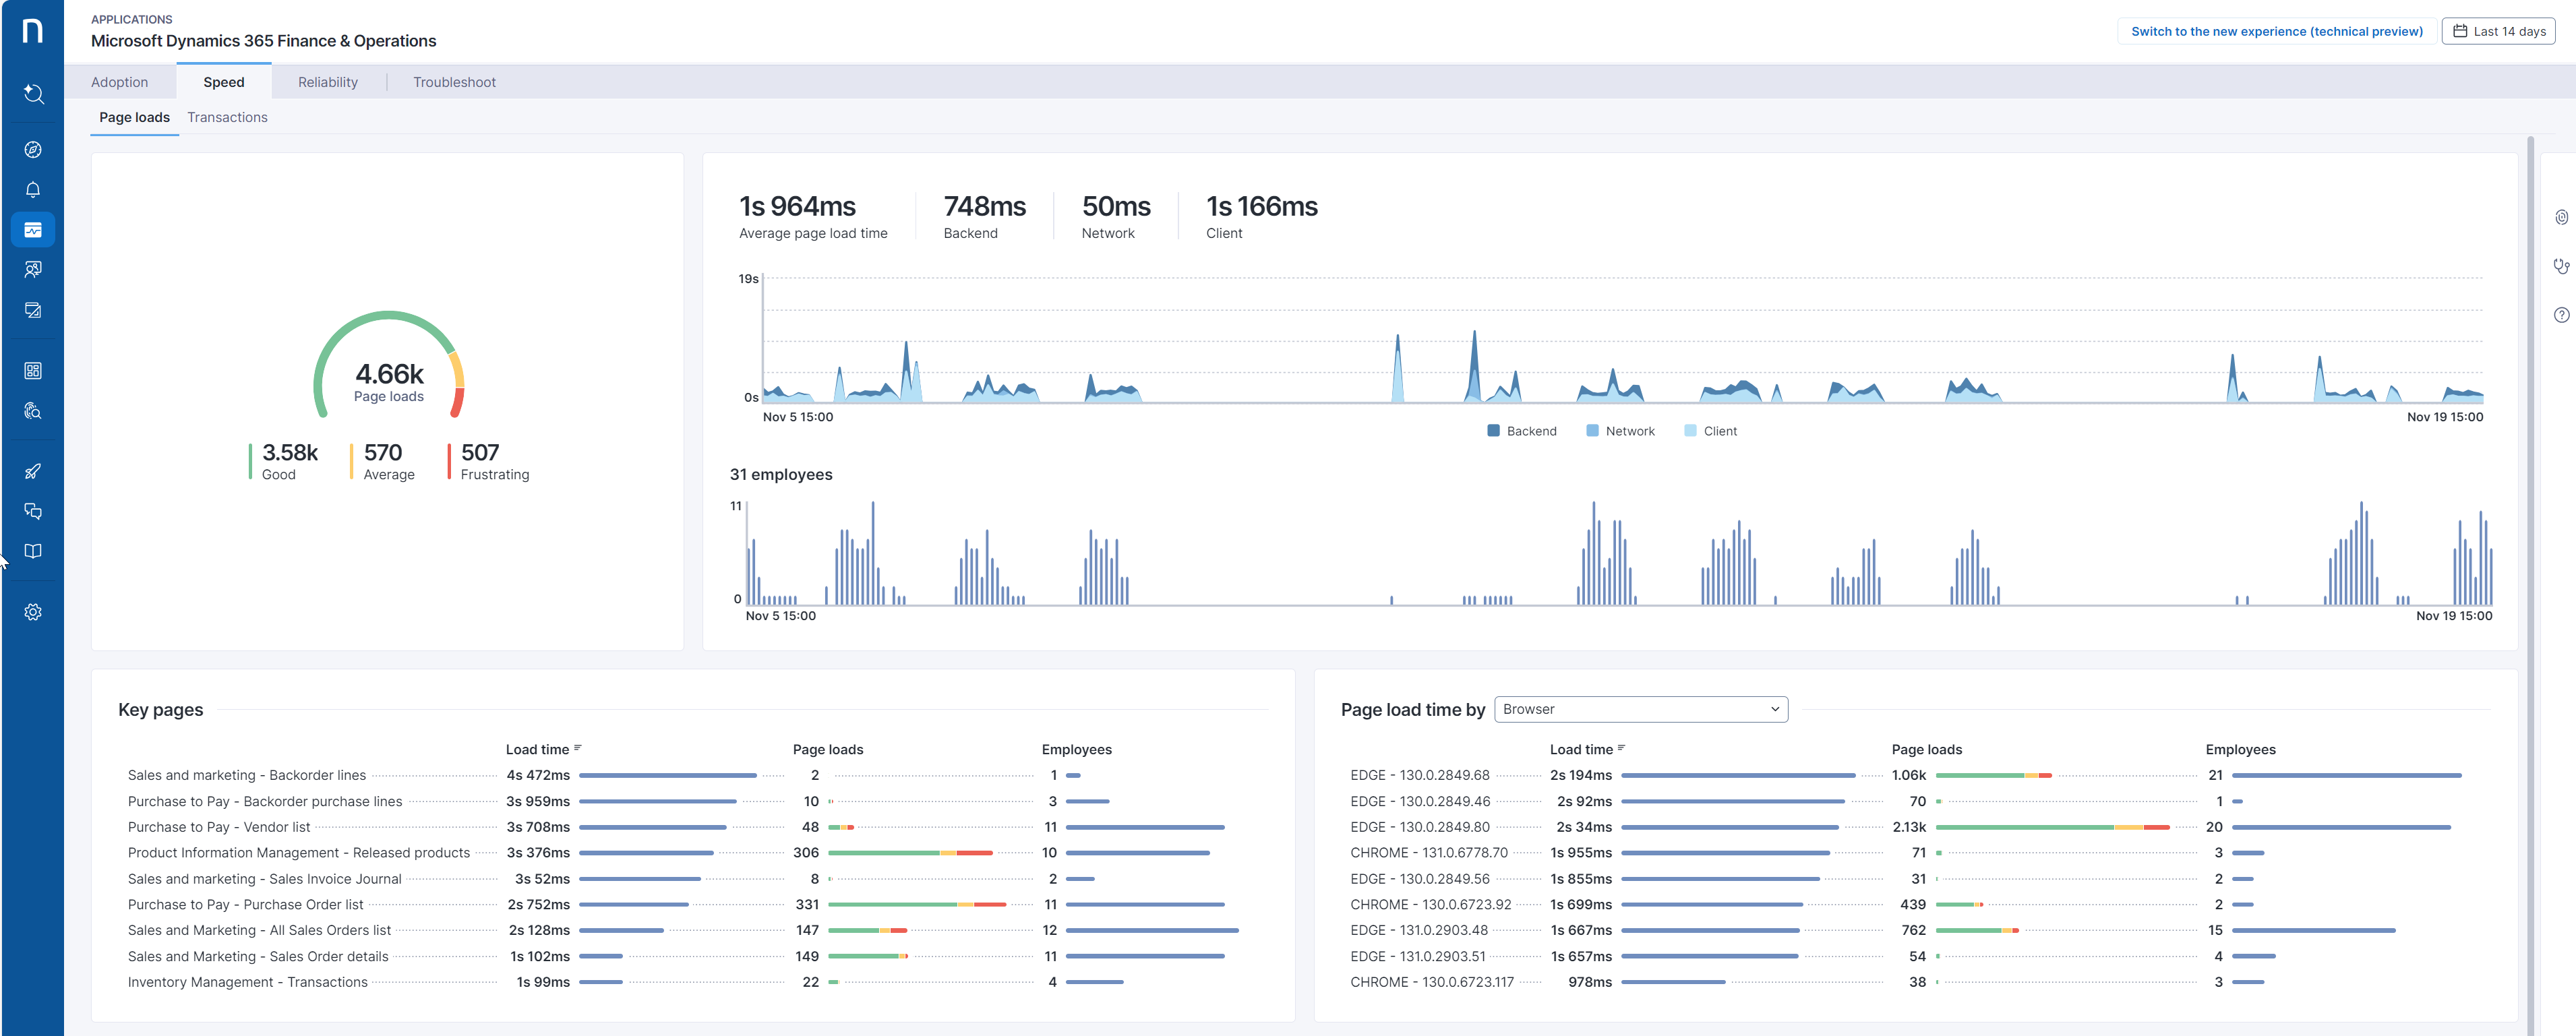The image size is (2576, 1036).
Task: Open the compass explore icon
Action: pyautogui.click(x=33, y=150)
